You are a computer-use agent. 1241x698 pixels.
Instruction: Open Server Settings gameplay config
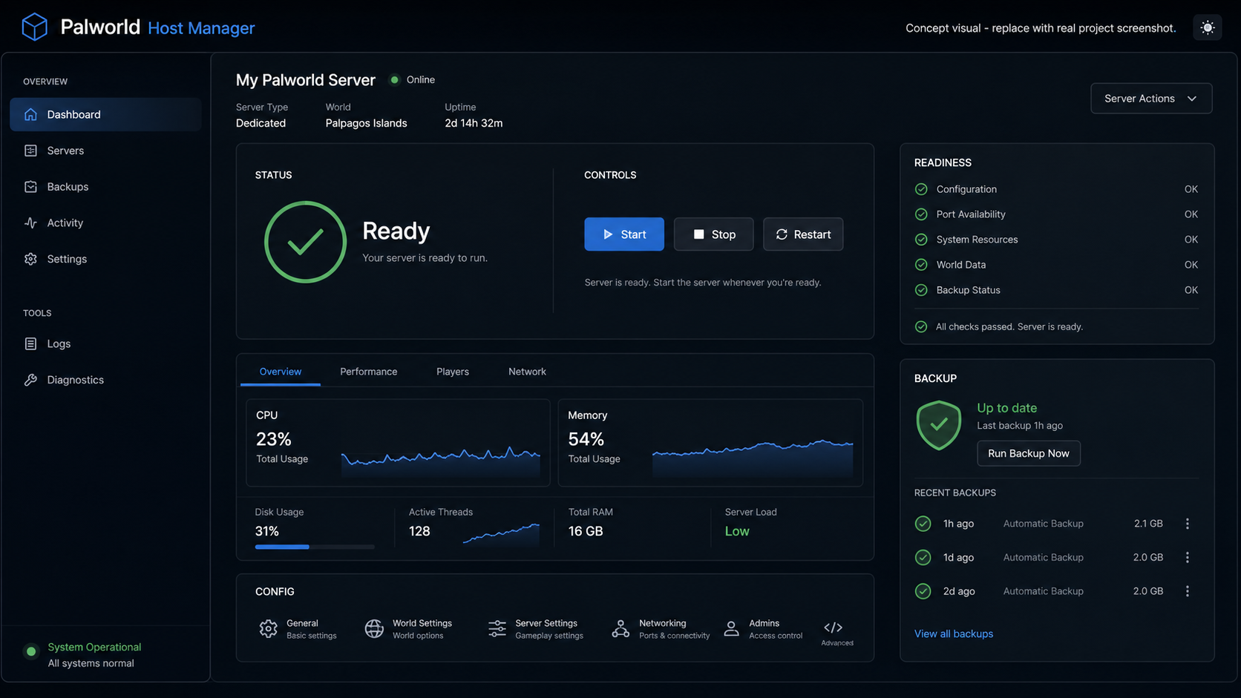pyautogui.click(x=536, y=629)
